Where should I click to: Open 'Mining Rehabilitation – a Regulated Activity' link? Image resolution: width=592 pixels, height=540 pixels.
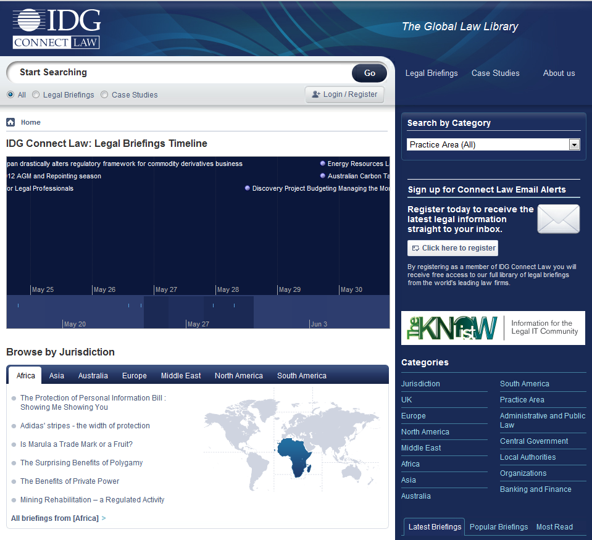[x=92, y=500]
